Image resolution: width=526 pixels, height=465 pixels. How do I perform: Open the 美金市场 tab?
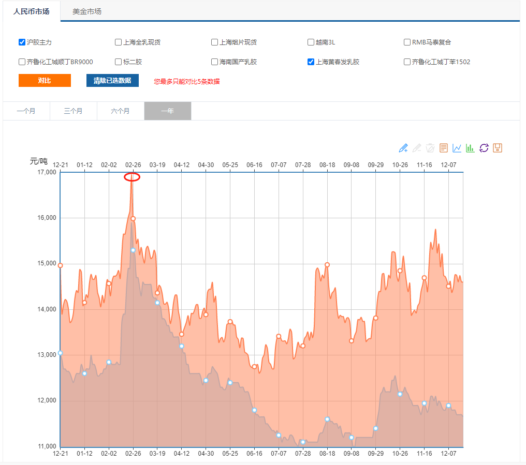click(87, 11)
